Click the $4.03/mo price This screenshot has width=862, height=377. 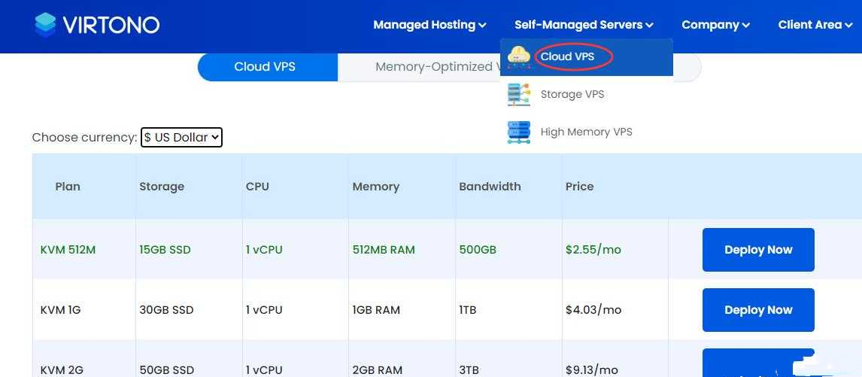[x=593, y=310]
